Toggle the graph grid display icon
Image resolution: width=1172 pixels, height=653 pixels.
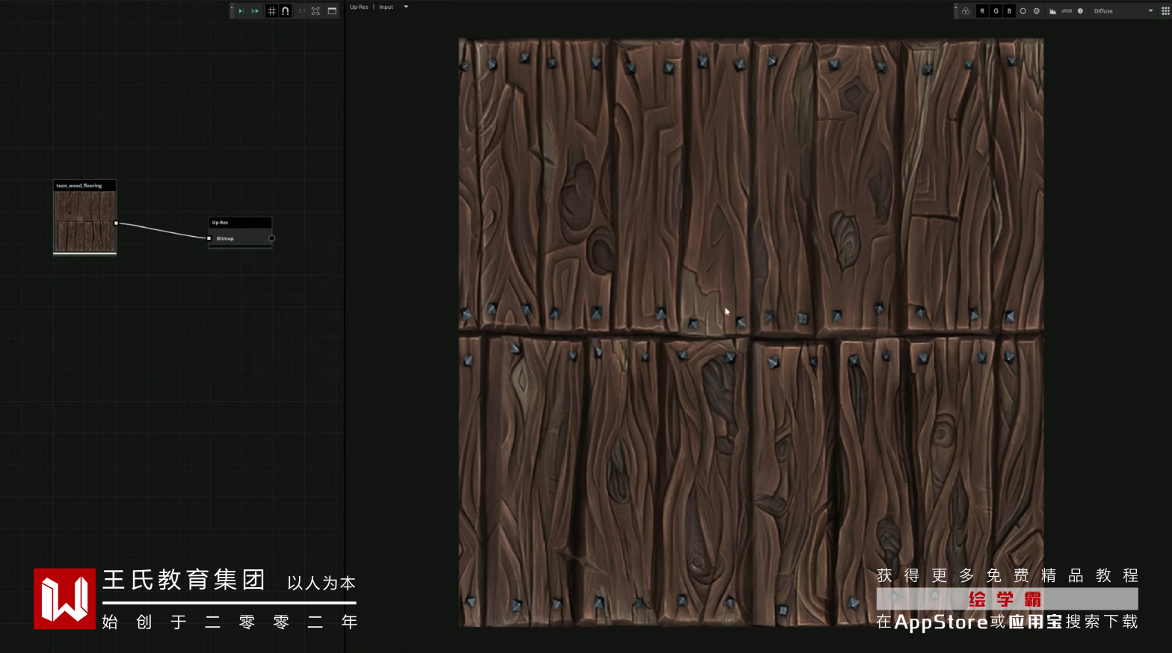(x=272, y=11)
